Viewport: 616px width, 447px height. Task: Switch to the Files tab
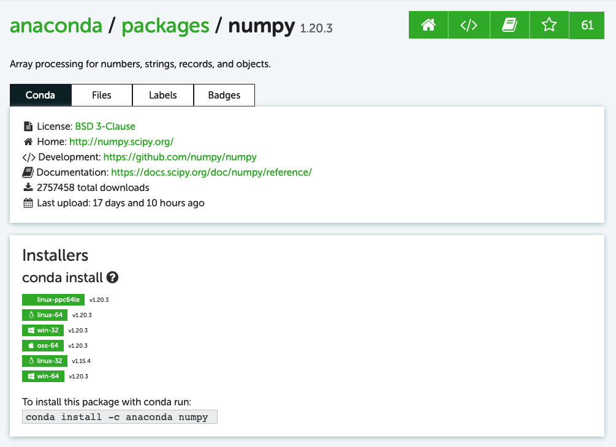coord(102,95)
